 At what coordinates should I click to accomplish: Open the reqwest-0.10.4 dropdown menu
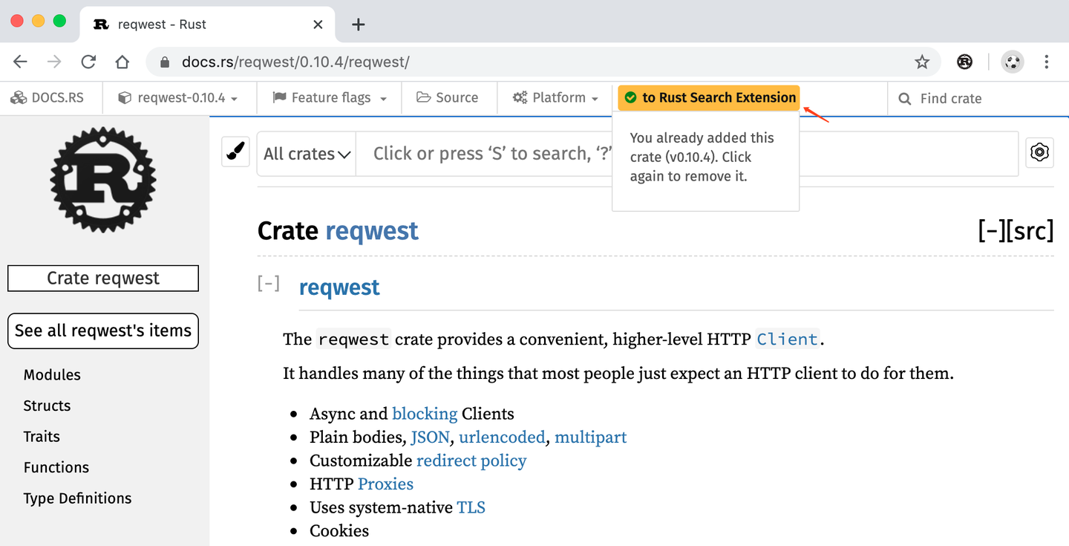pyautogui.click(x=179, y=98)
